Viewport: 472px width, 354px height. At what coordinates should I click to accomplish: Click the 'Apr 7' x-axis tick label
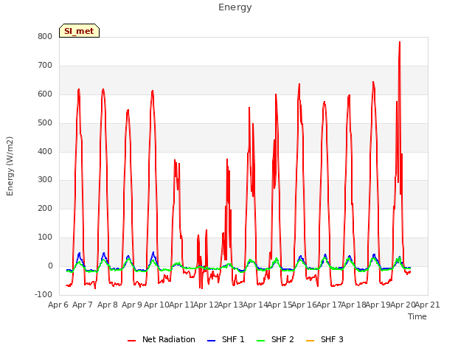pyautogui.click(x=83, y=305)
